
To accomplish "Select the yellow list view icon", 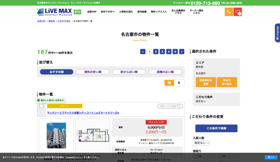I will click(169, 83).
